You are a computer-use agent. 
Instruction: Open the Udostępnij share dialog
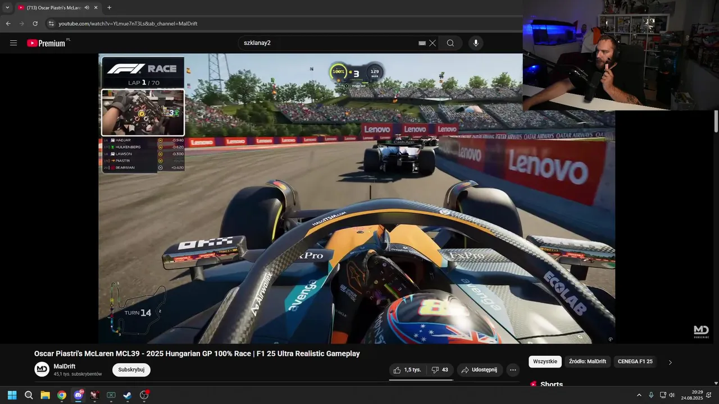tap(479, 370)
